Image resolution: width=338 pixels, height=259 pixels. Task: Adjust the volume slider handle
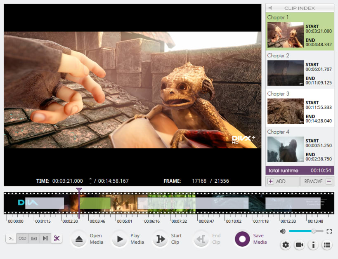tap(314, 231)
